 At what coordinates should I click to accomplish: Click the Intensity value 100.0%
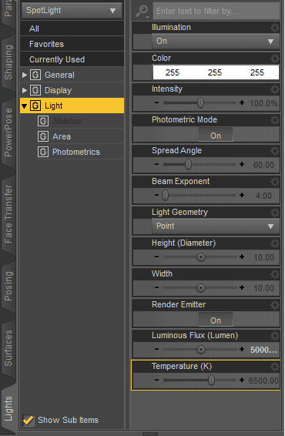tap(263, 103)
